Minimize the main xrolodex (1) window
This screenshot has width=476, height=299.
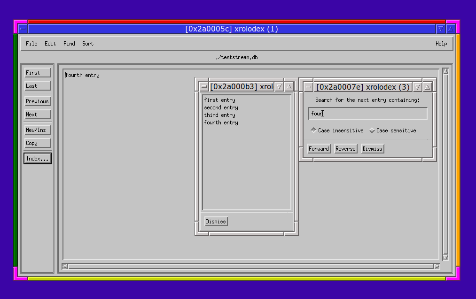point(440,29)
